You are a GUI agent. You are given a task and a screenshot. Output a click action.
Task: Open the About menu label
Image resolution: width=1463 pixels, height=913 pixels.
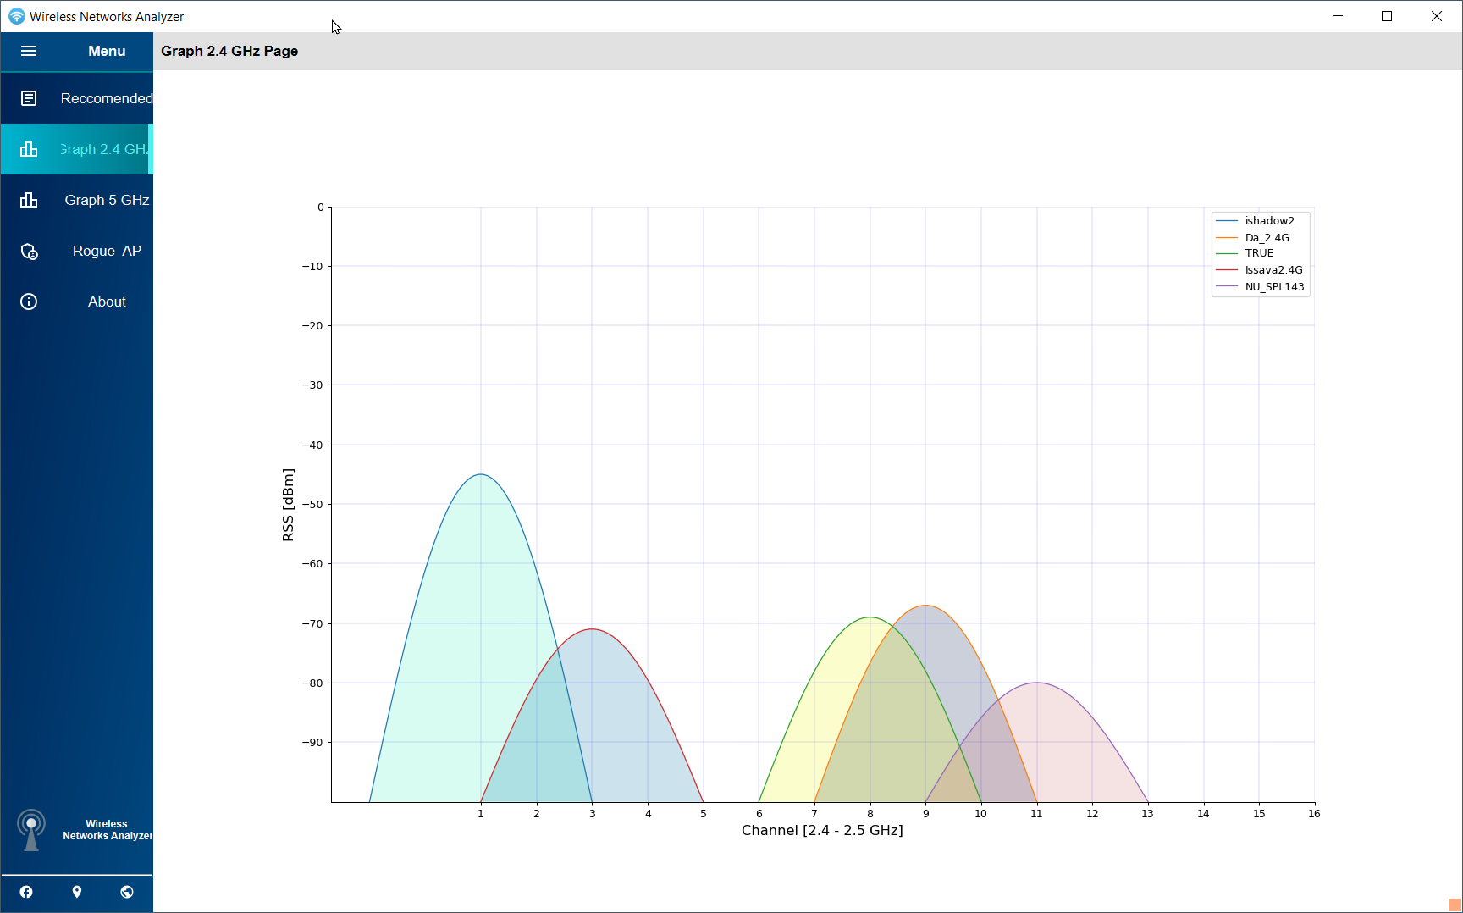click(x=107, y=302)
